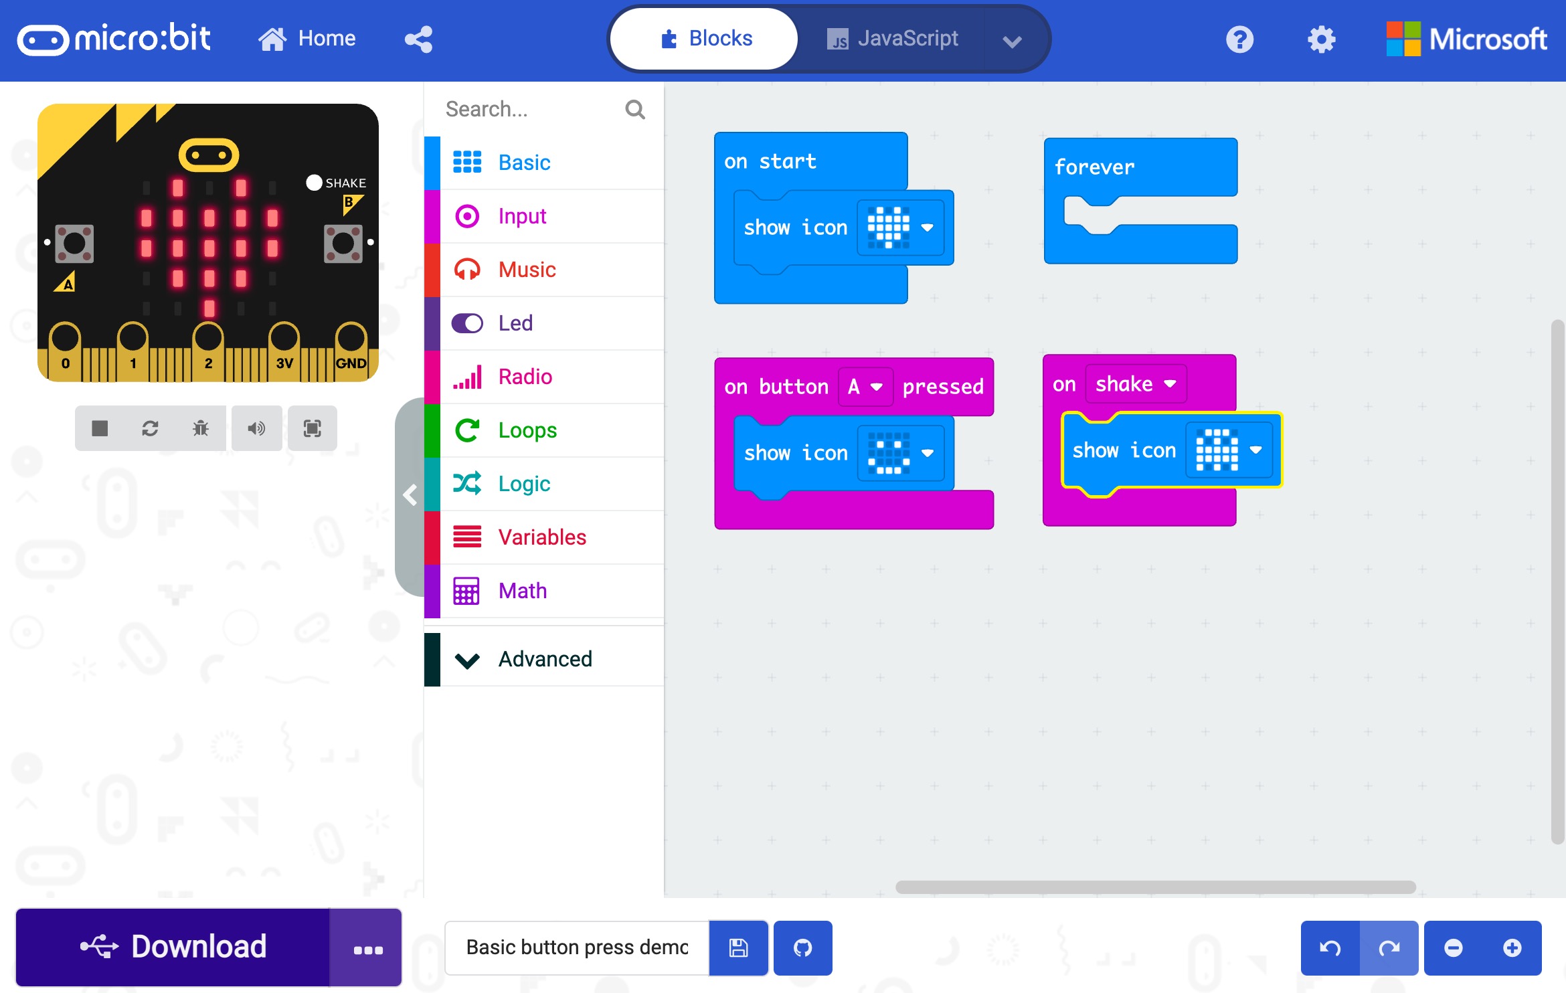Click the zoom in button
Screen dimensions: 1566x993
pyautogui.click(x=1512, y=947)
